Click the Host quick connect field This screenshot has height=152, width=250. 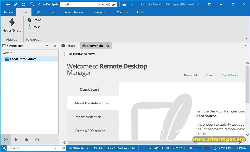pos(79,4)
